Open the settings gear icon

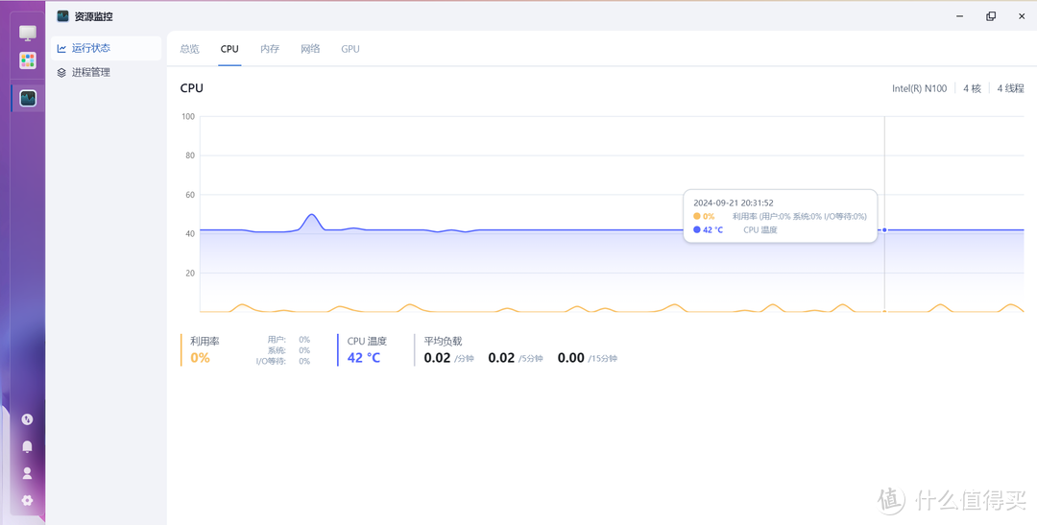tap(27, 500)
